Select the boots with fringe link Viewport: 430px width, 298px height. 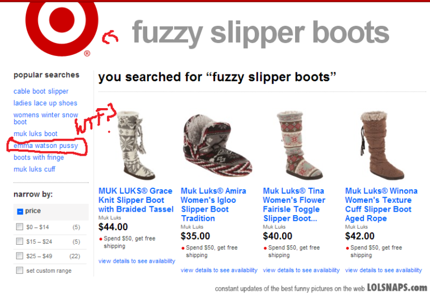[39, 157]
